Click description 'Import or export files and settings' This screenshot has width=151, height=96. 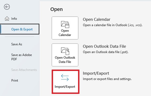pyautogui.click(x=107, y=79)
